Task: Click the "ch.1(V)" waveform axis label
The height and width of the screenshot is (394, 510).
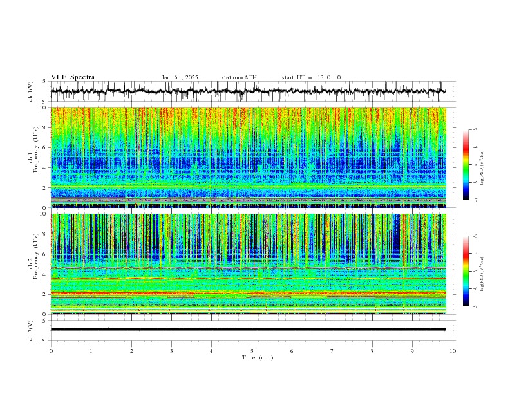Action: (x=31, y=91)
